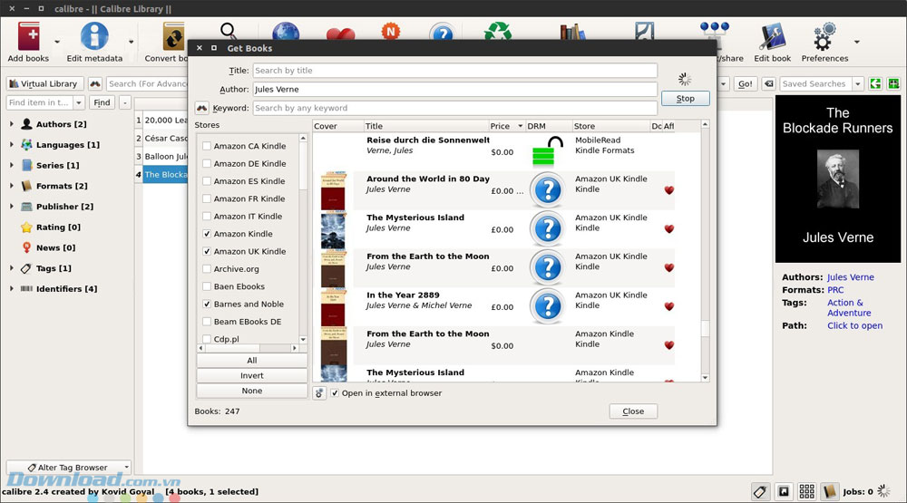Uncheck the Barnes and Noble store
The height and width of the screenshot is (503, 907).
207,305
